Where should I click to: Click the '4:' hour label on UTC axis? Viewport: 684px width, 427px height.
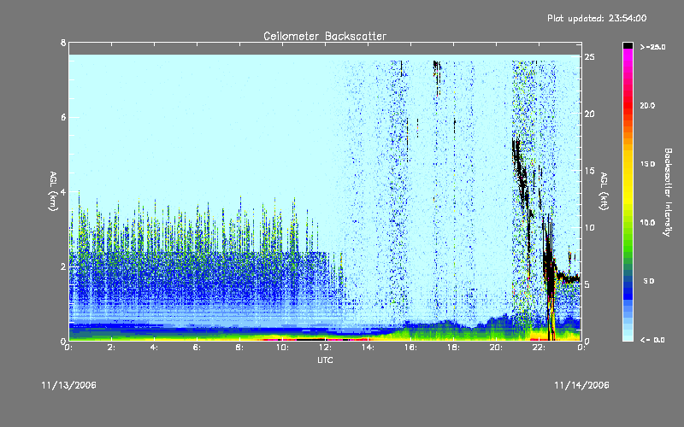point(155,348)
